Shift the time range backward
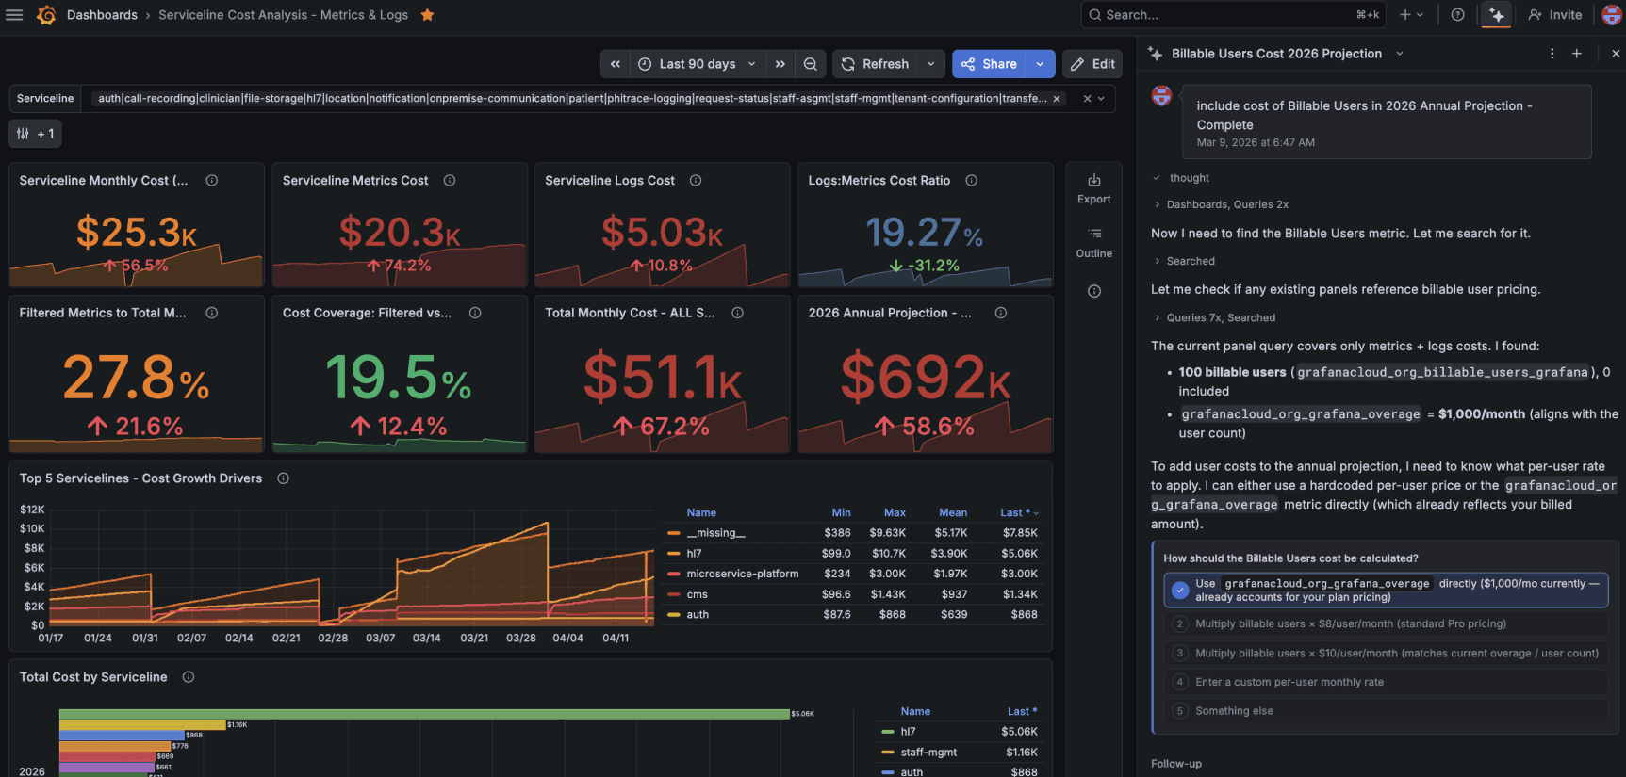Viewport: 1626px width, 777px height. [x=616, y=64]
